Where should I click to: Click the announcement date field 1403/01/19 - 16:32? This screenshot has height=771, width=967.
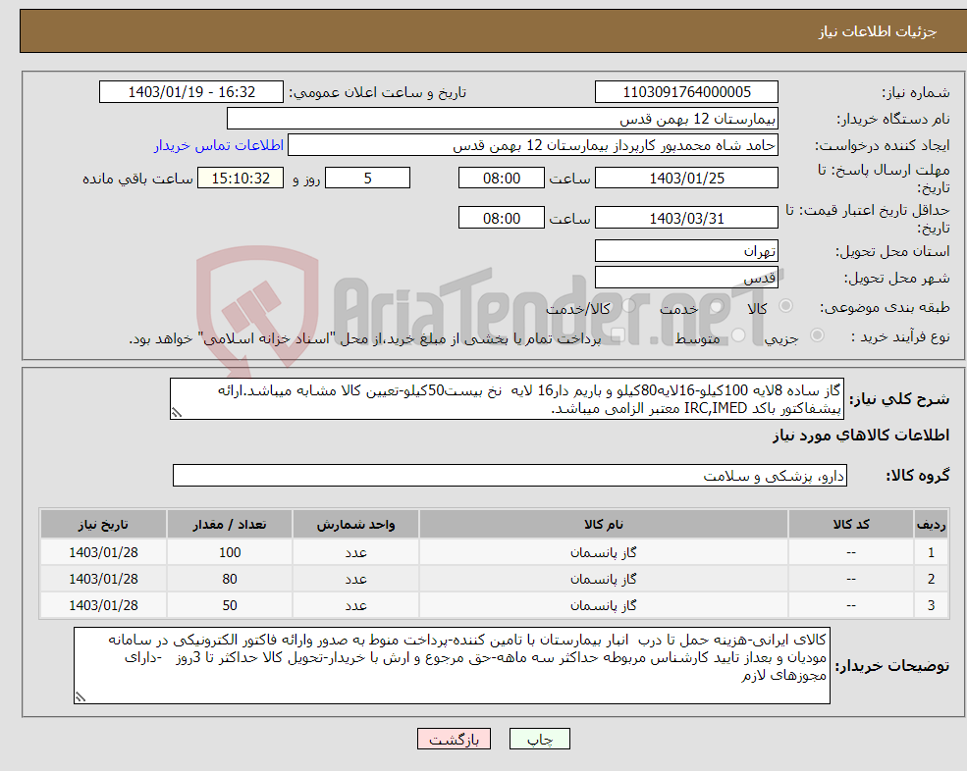pos(191,92)
